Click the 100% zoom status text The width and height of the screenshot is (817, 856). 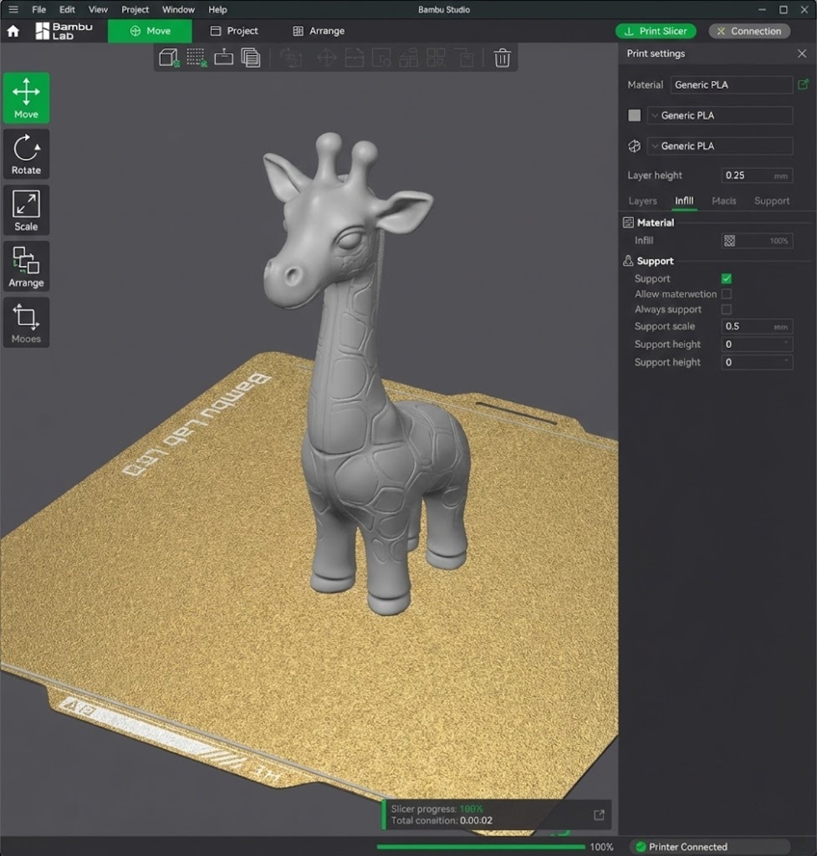tap(601, 847)
